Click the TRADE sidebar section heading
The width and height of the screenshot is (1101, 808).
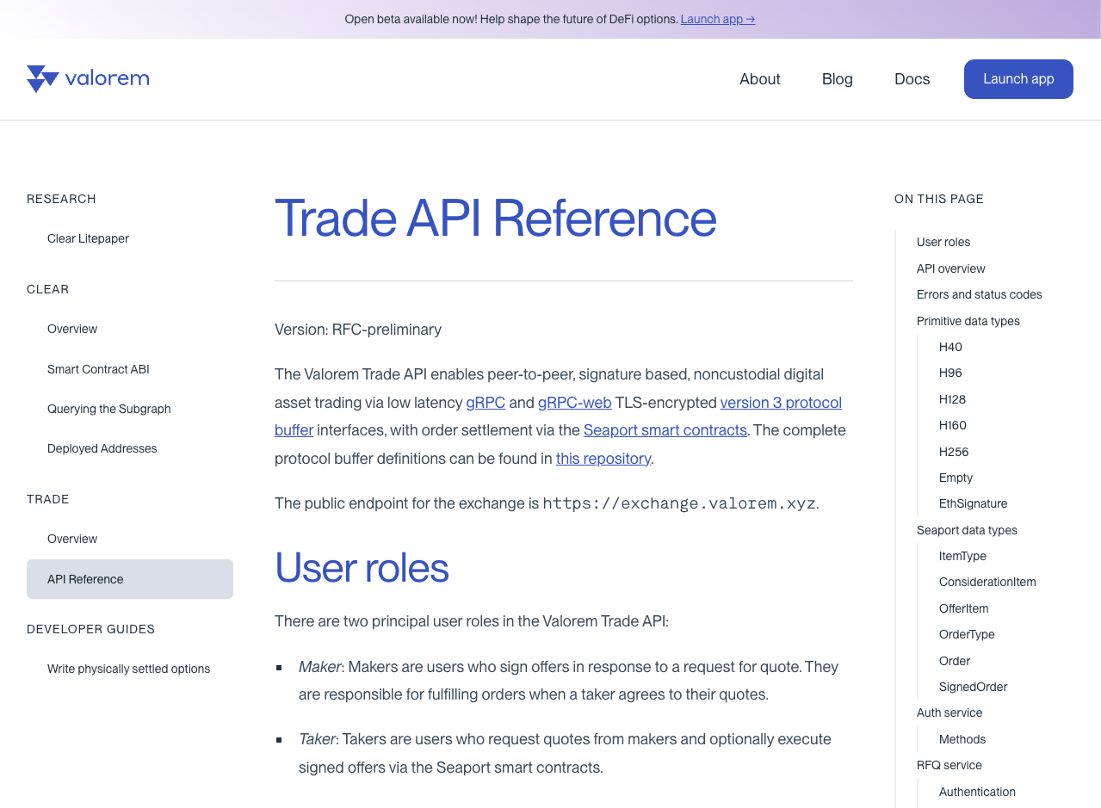click(47, 499)
